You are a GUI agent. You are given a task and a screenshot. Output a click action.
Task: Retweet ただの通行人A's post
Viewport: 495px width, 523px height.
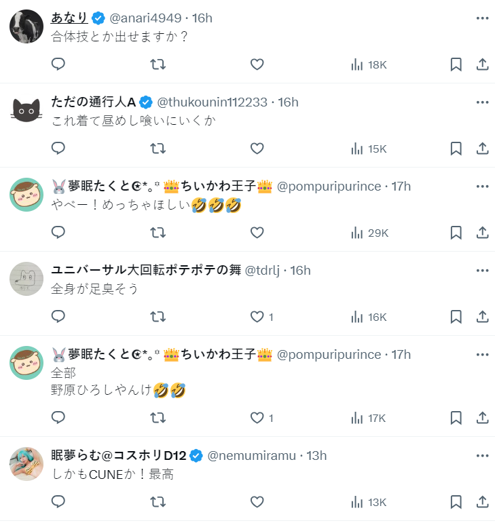click(158, 149)
